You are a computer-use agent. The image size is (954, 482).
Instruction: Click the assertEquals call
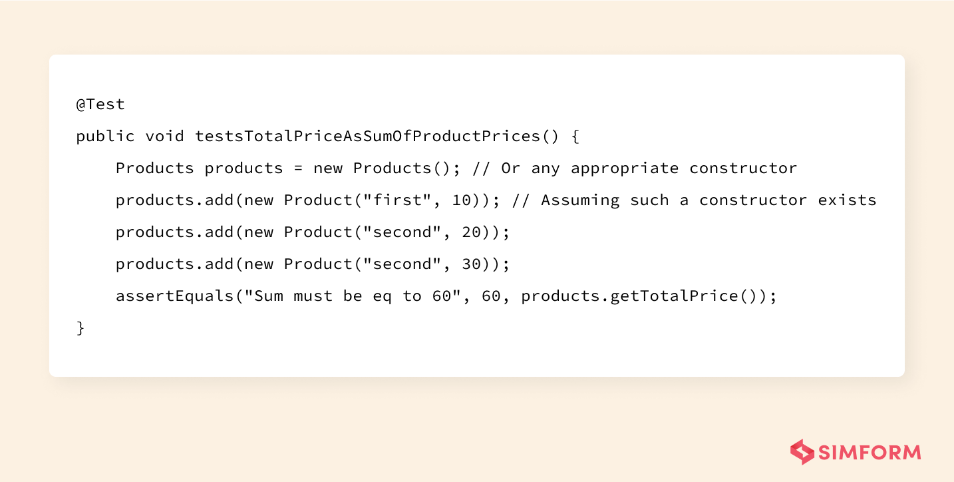446,296
